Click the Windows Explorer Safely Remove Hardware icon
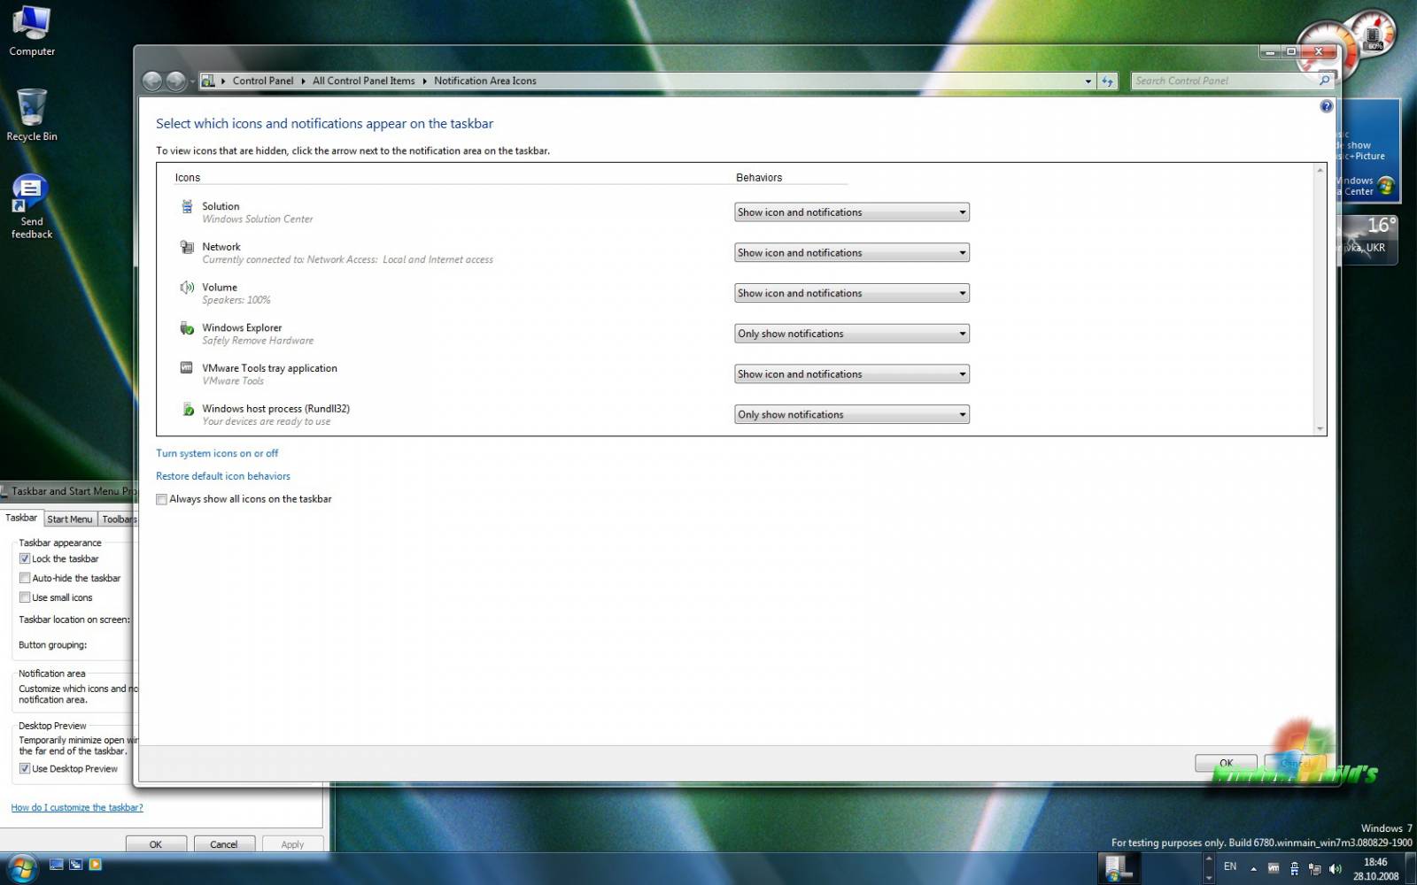Screen dimensions: 1417x885 point(187,328)
